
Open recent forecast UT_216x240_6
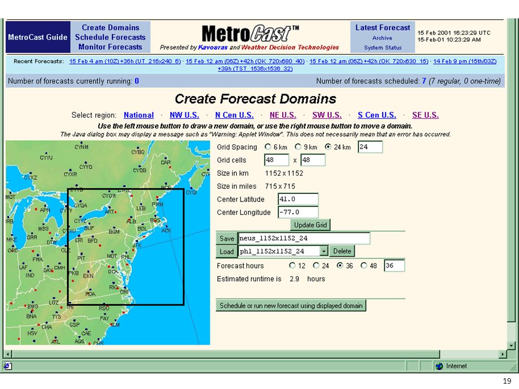click(125, 61)
